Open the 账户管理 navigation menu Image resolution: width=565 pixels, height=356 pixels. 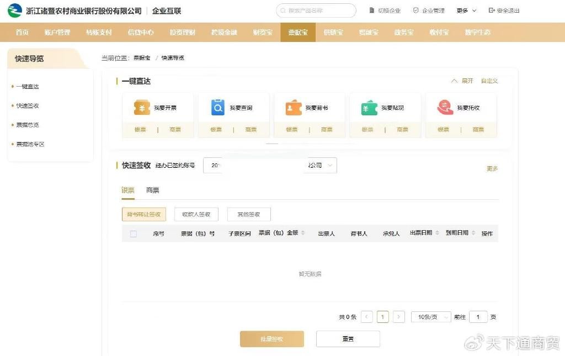(57, 33)
